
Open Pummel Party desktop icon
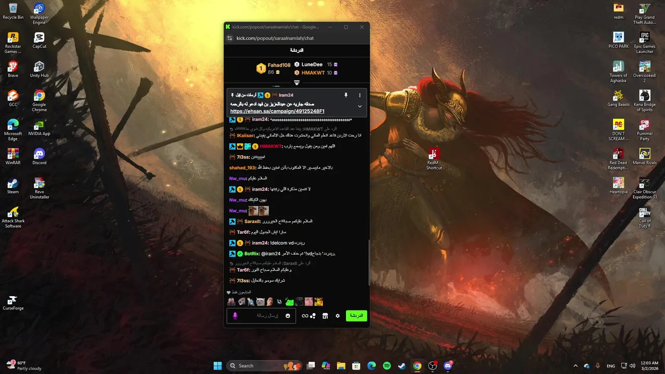click(645, 130)
